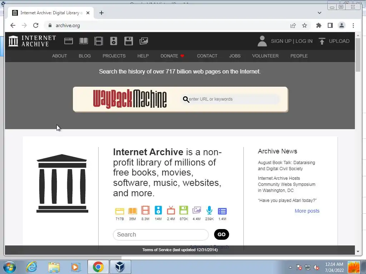Click the browser Back arrow

[13, 25]
